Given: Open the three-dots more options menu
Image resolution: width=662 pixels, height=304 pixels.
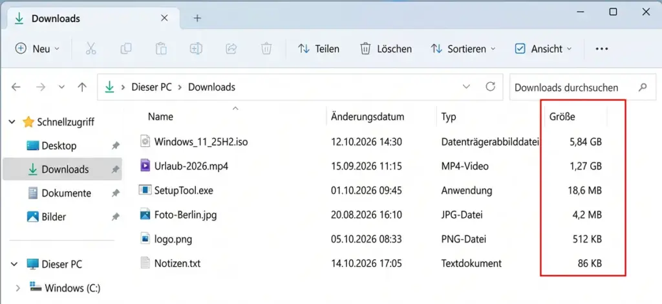Looking at the screenshot, I should coord(602,49).
